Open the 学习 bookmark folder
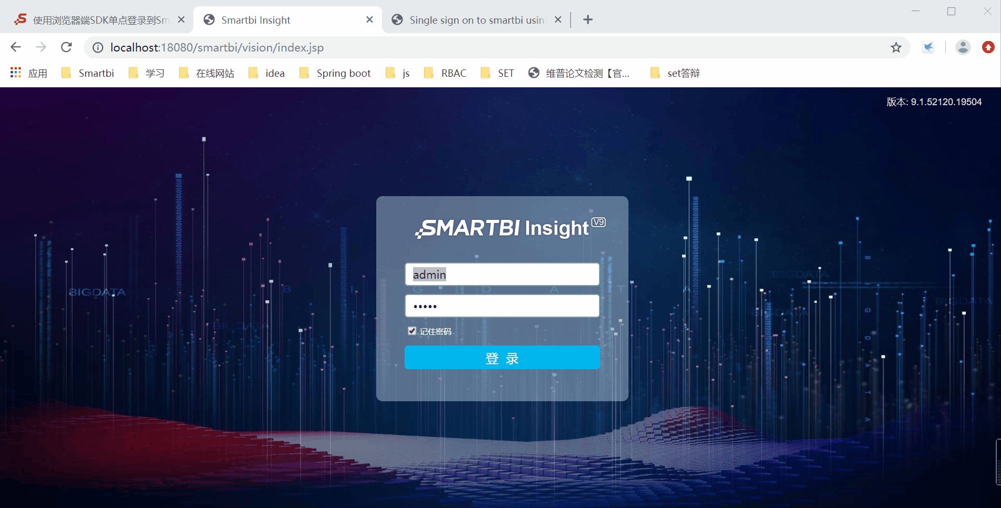The height and width of the screenshot is (508, 1001). [147, 73]
